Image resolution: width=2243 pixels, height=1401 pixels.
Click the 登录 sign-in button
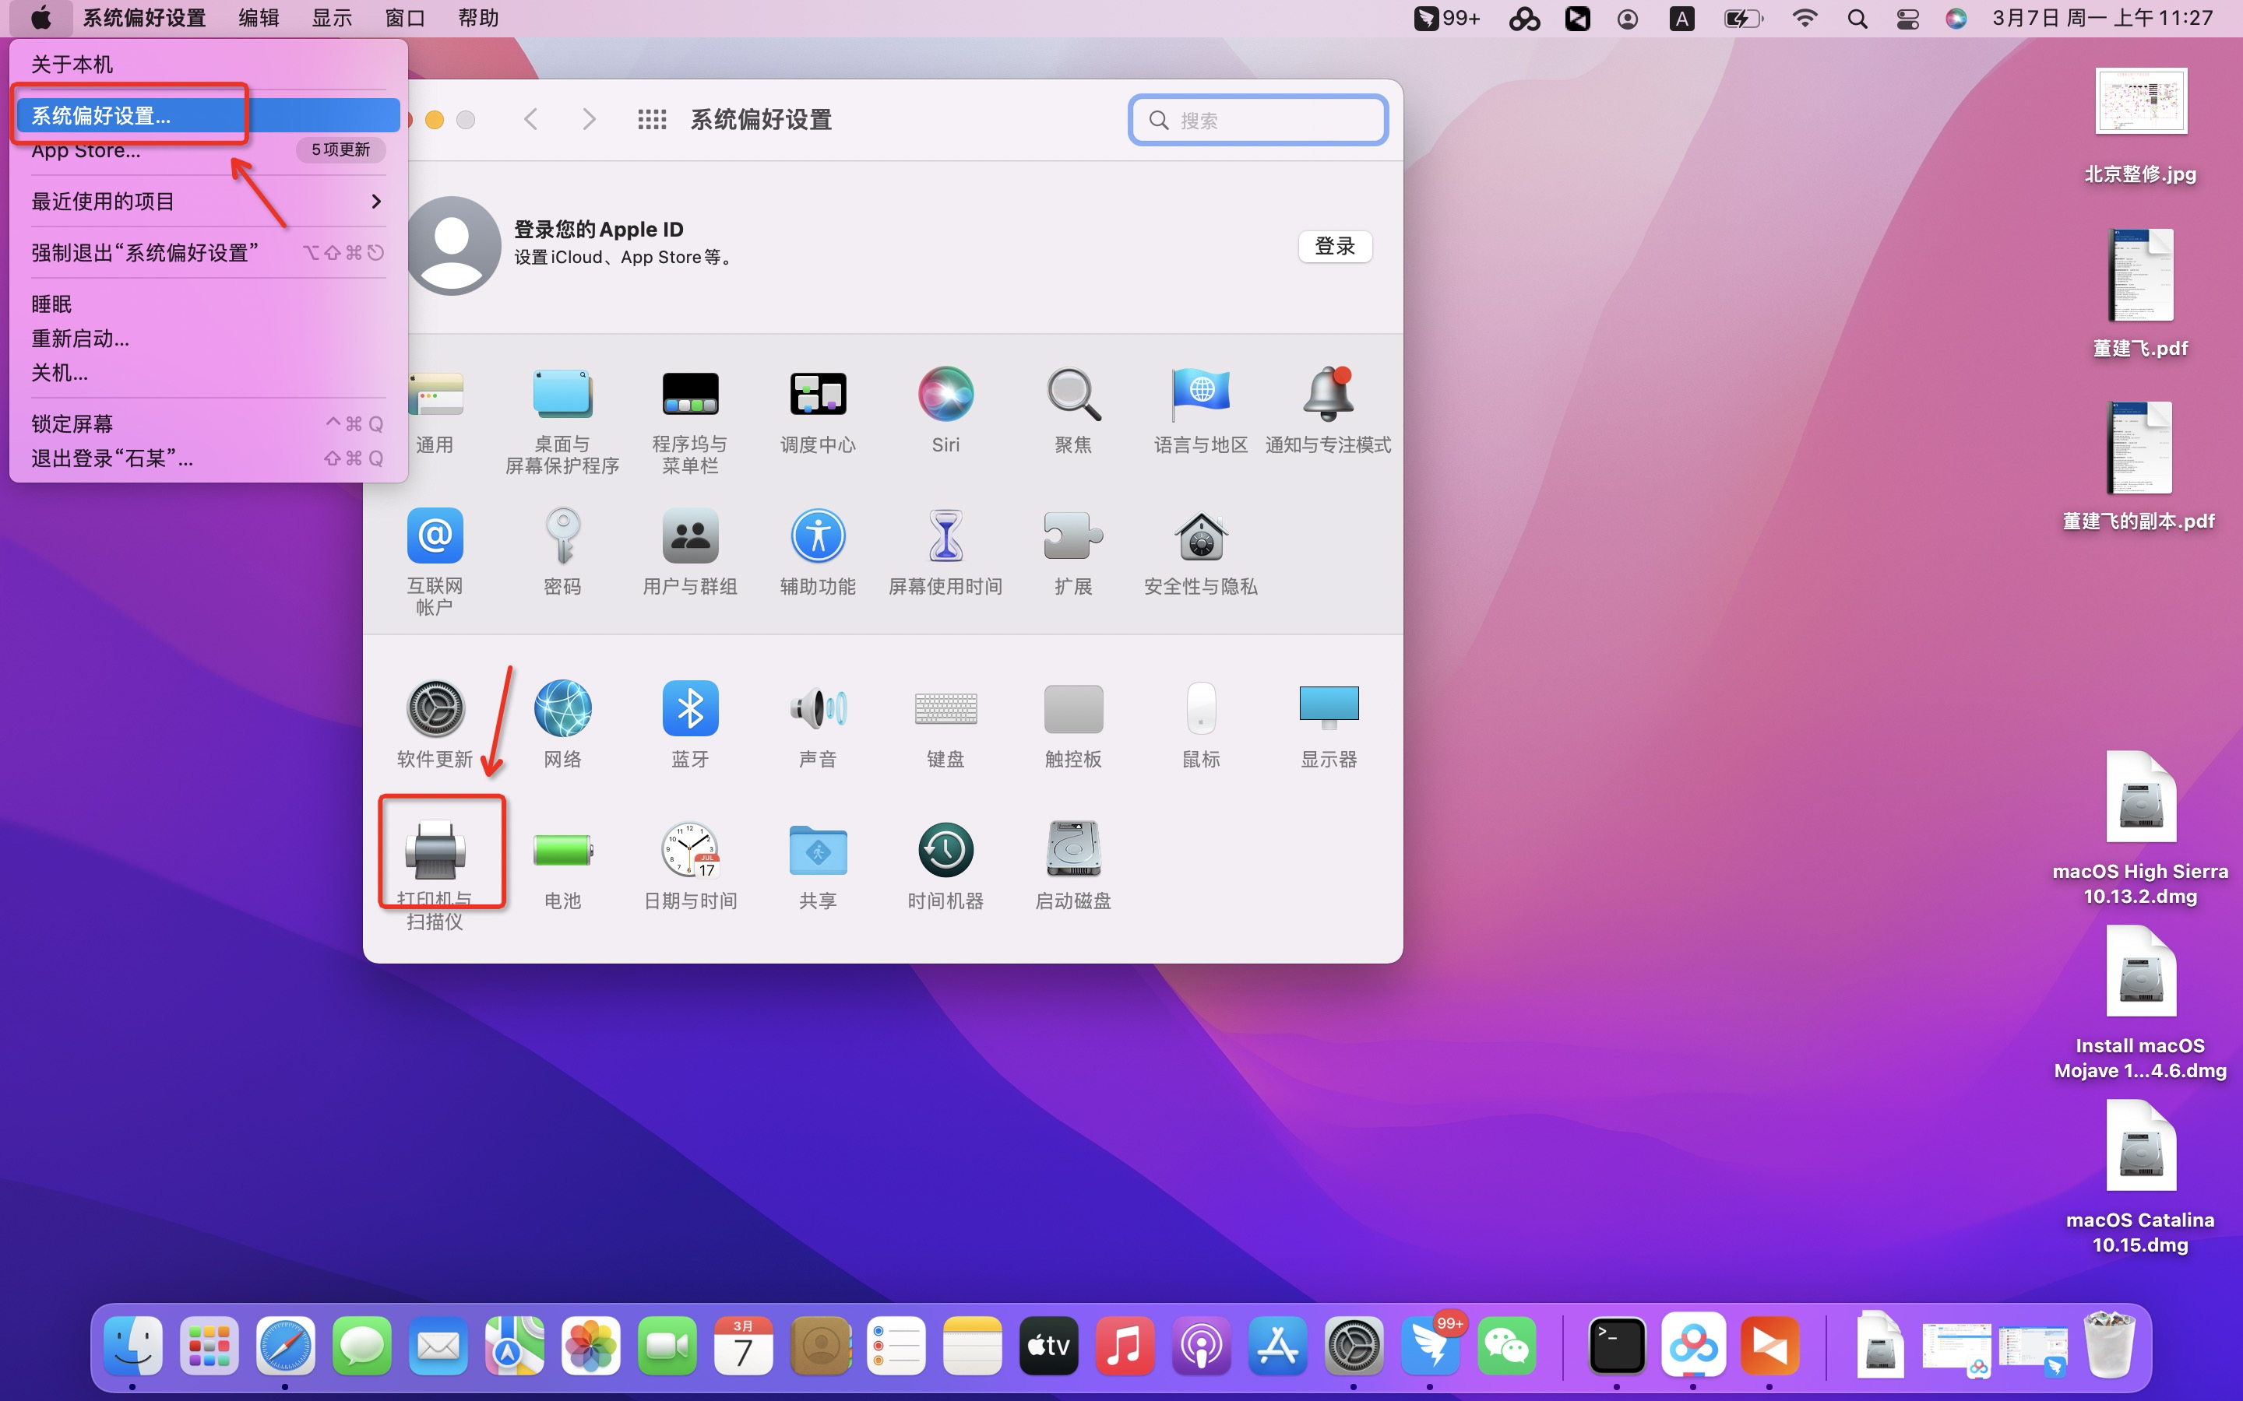1335,247
